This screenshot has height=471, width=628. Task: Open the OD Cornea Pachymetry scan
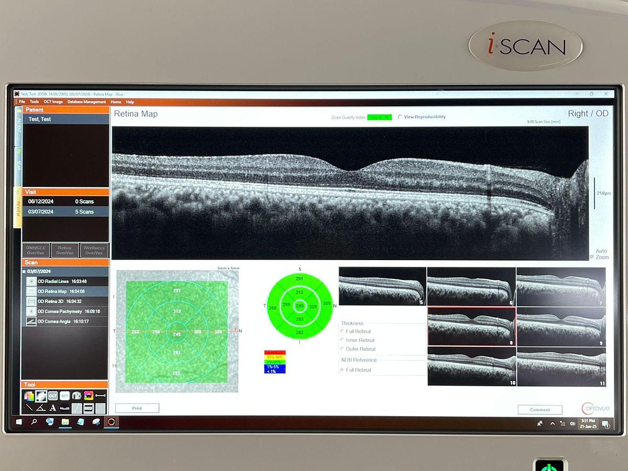pyautogui.click(x=68, y=311)
